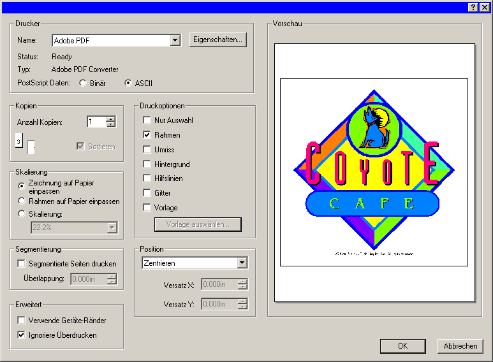The width and height of the screenshot is (493, 362).
Task: Click the collation page icon labeled 3
Action: 19,141
